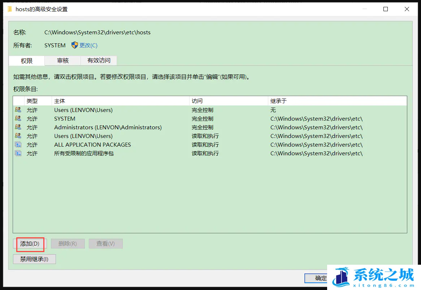Click the group icon on the first Users row
The width and height of the screenshot is (421, 290).
pos(18,110)
